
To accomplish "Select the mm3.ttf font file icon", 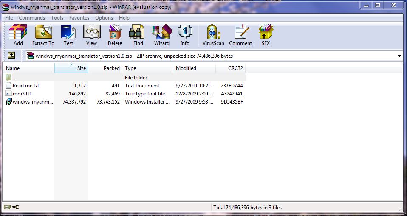I will 8,94.
